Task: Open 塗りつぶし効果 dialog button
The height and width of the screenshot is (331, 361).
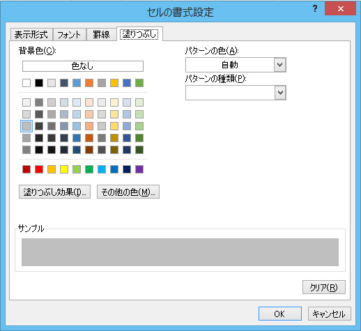Action: [x=54, y=192]
